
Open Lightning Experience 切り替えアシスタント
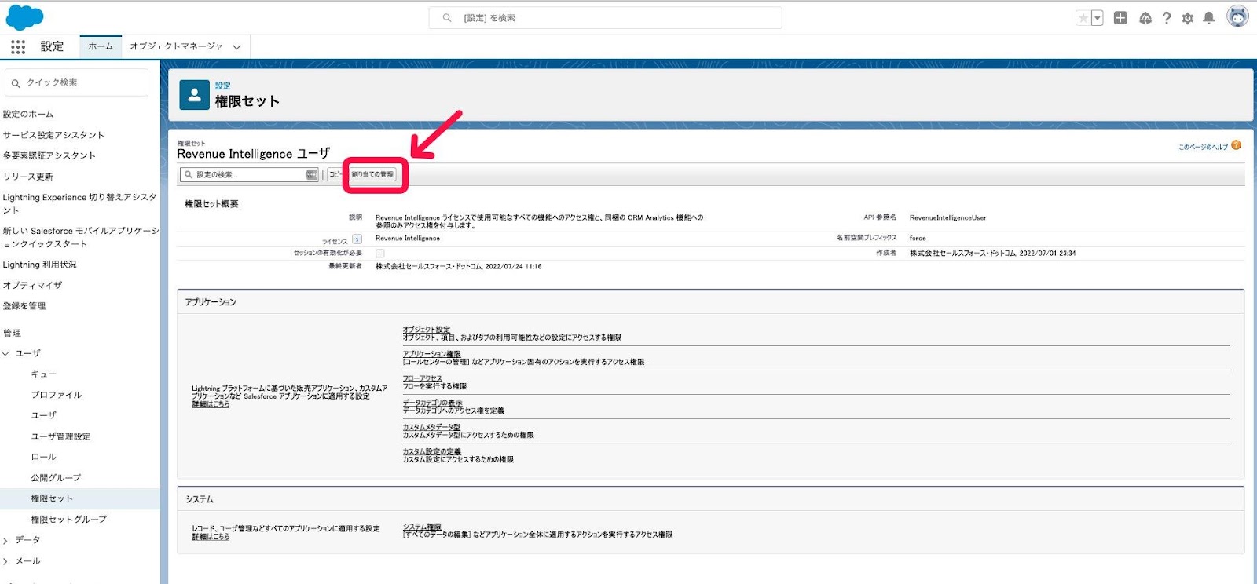point(80,203)
